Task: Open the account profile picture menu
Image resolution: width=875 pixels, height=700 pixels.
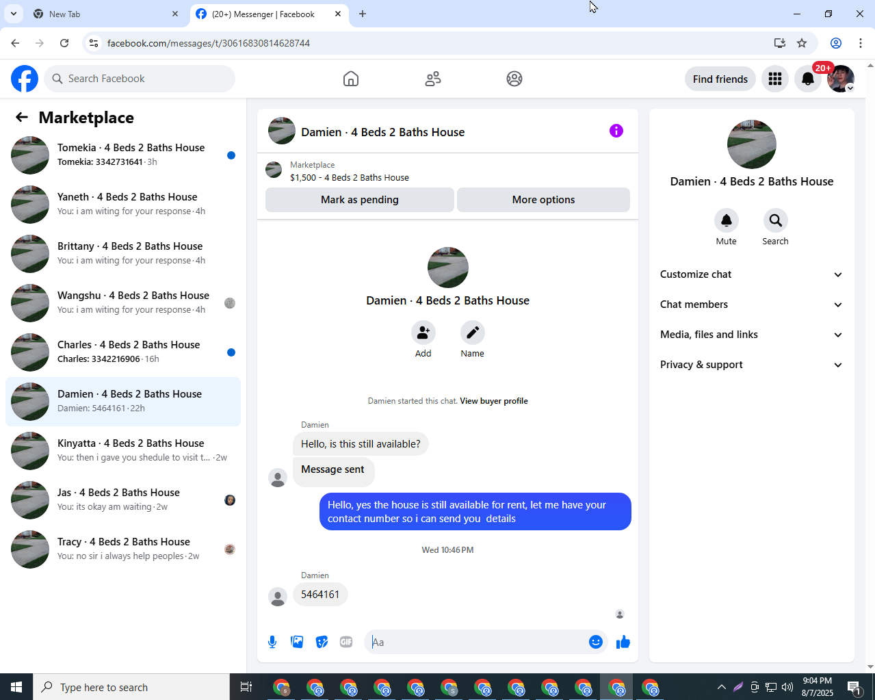Action: click(841, 79)
